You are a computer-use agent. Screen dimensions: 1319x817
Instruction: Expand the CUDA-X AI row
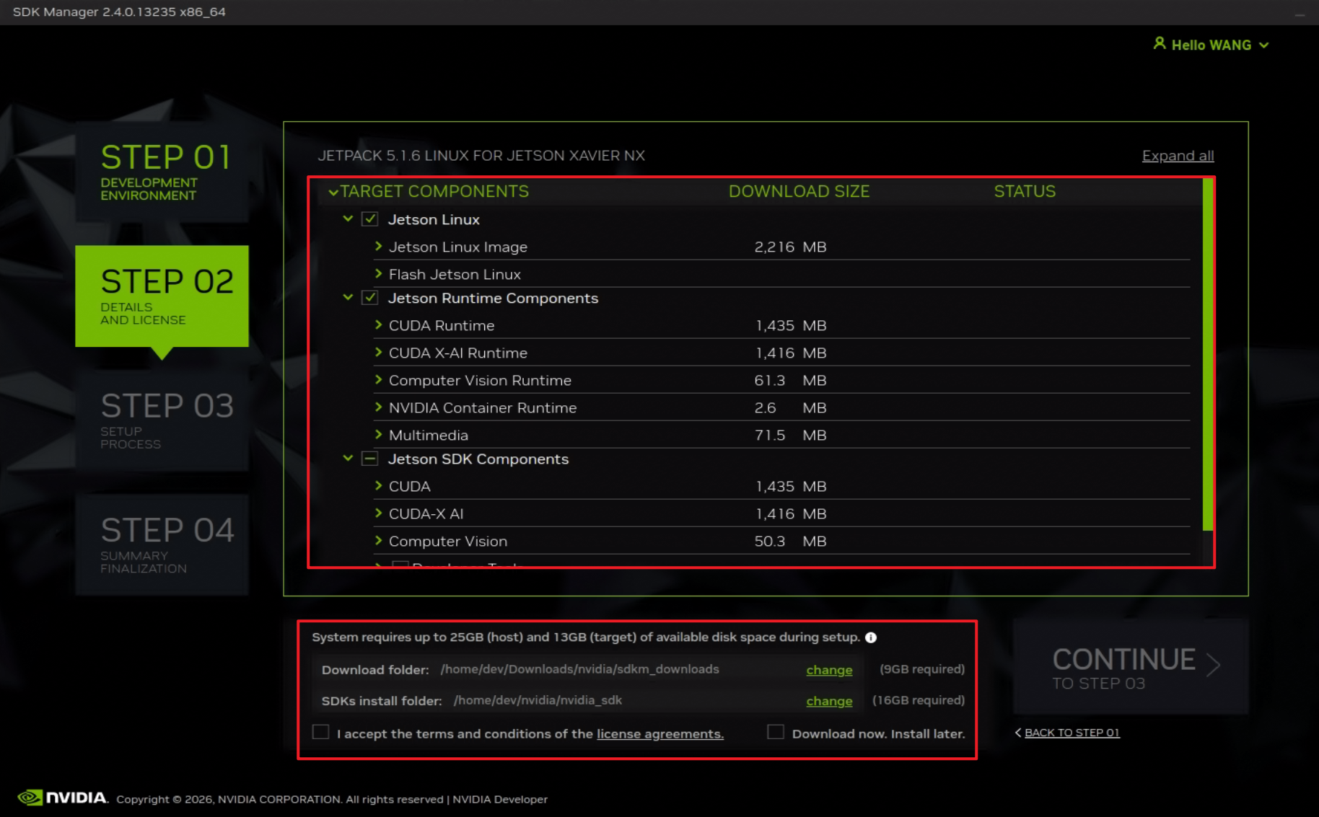pyautogui.click(x=378, y=513)
